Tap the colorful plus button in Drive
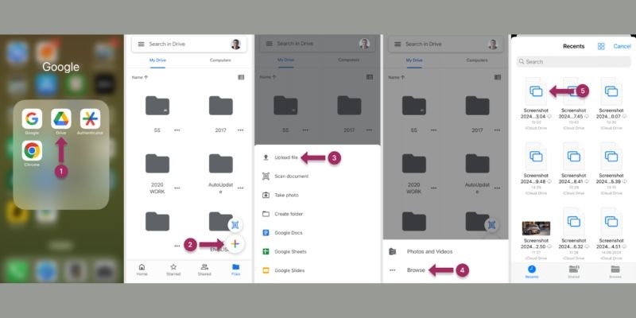Screen dimensions: 636x318 pyautogui.click(x=235, y=244)
